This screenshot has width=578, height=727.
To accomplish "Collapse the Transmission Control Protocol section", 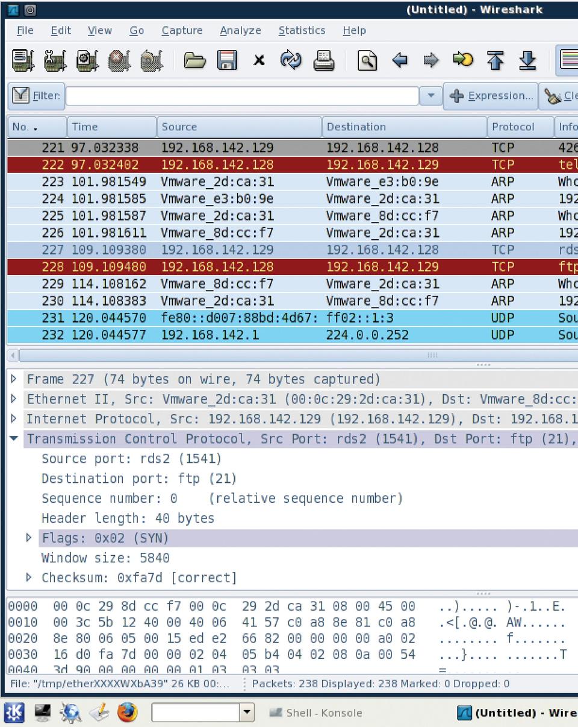I will 14,439.
